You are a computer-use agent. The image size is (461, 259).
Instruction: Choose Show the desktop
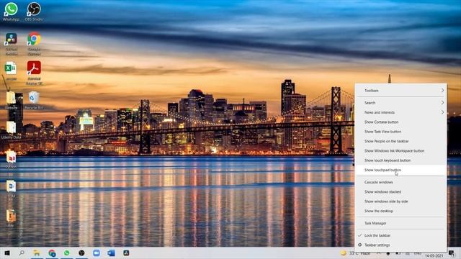click(x=400, y=211)
